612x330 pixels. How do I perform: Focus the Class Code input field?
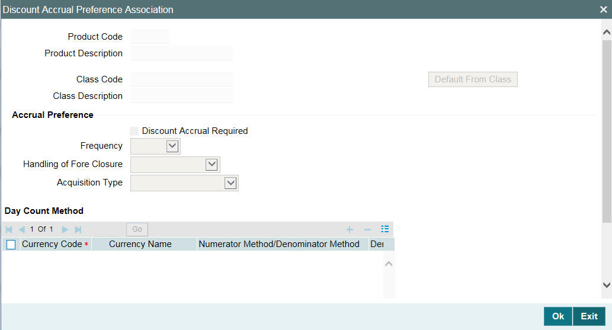point(181,79)
